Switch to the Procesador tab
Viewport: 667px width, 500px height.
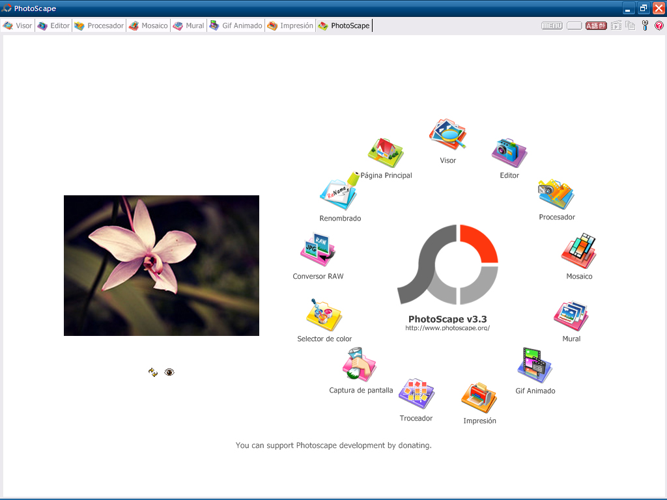[x=99, y=25]
